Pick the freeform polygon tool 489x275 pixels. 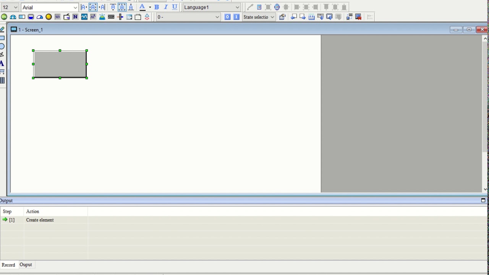click(x=2, y=55)
